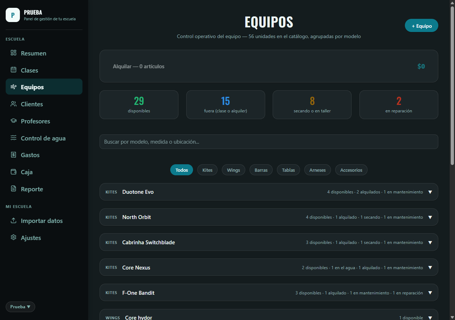The height and width of the screenshot is (320, 455).
Task: Click the 2 en reparación stat card
Action: click(x=399, y=105)
